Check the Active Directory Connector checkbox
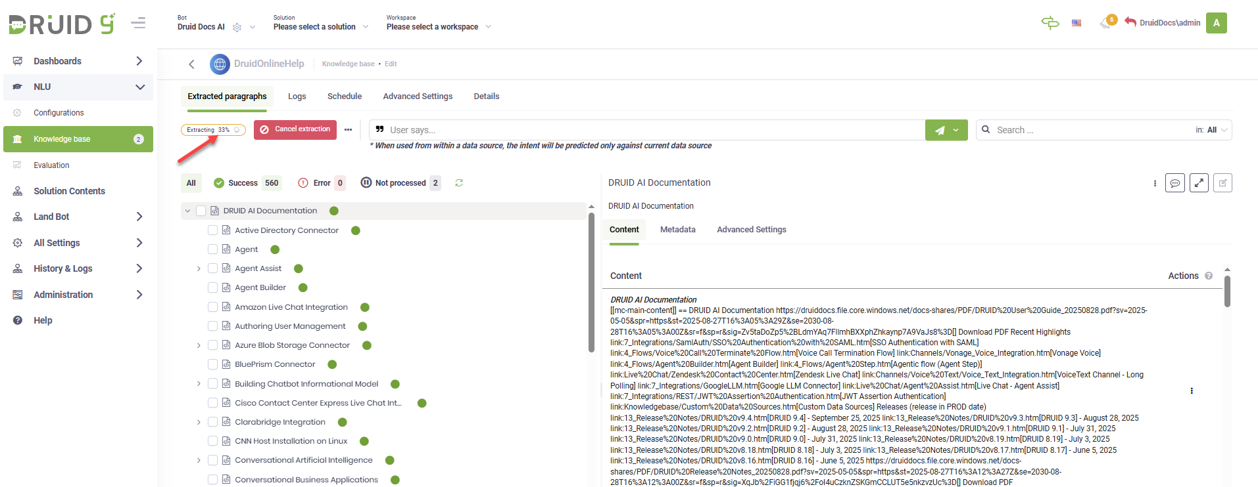Viewport: 1258px width, 487px height. point(212,230)
